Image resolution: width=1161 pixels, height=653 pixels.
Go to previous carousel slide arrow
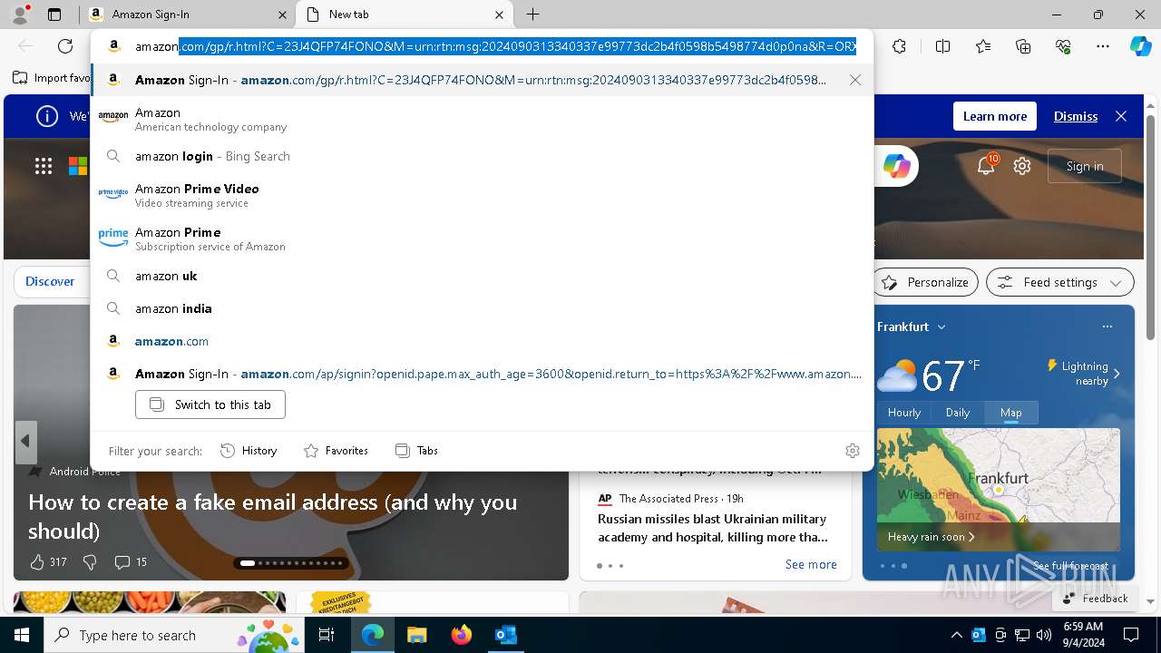(25, 441)
